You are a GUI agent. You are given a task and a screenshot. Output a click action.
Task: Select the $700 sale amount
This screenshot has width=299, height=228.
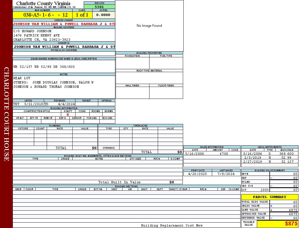pos(224,154)
